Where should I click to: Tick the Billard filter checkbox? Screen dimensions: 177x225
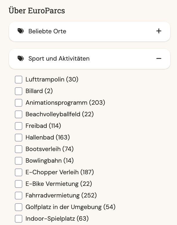[19, 91]
